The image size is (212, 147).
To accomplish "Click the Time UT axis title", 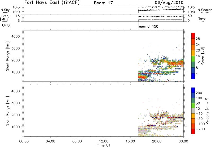I will point(104,145).
